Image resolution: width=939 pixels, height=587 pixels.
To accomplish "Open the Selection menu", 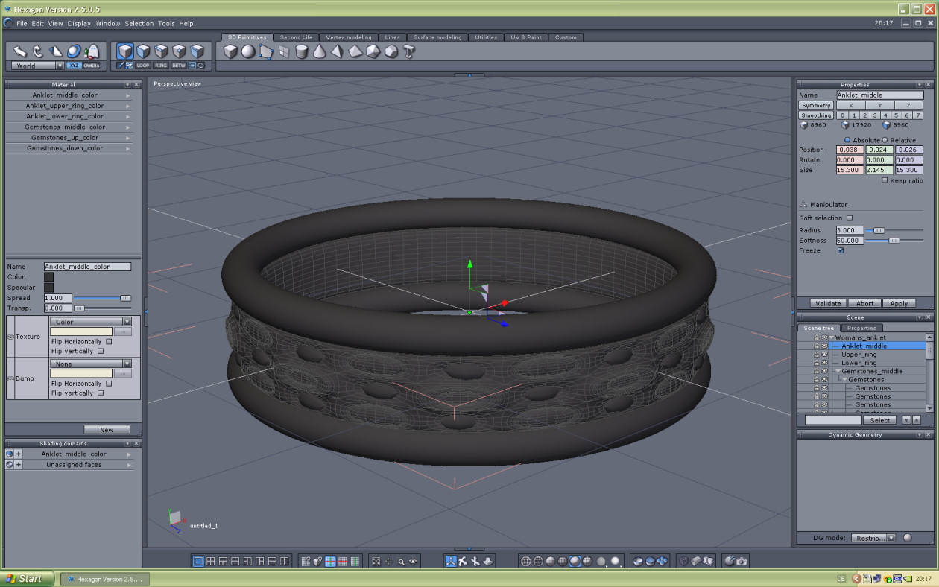I will (139, 23).
